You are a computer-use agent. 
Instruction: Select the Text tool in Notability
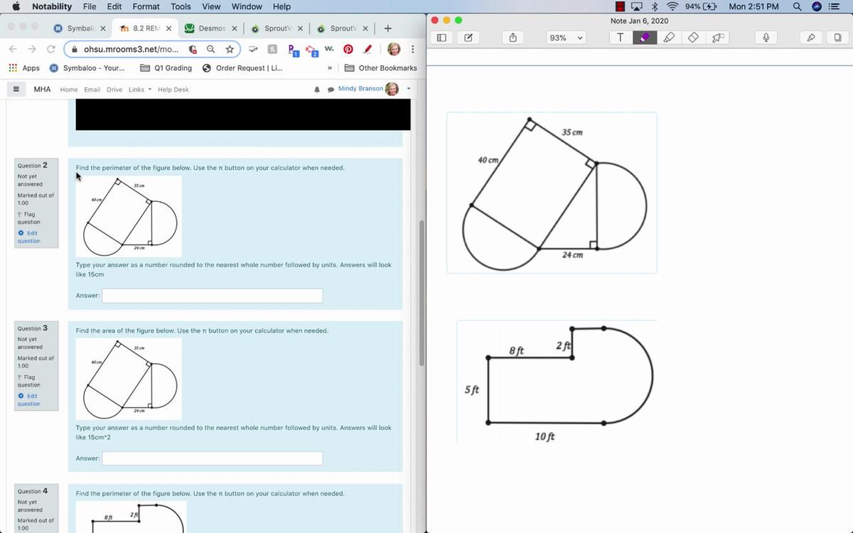coord(621,38)
